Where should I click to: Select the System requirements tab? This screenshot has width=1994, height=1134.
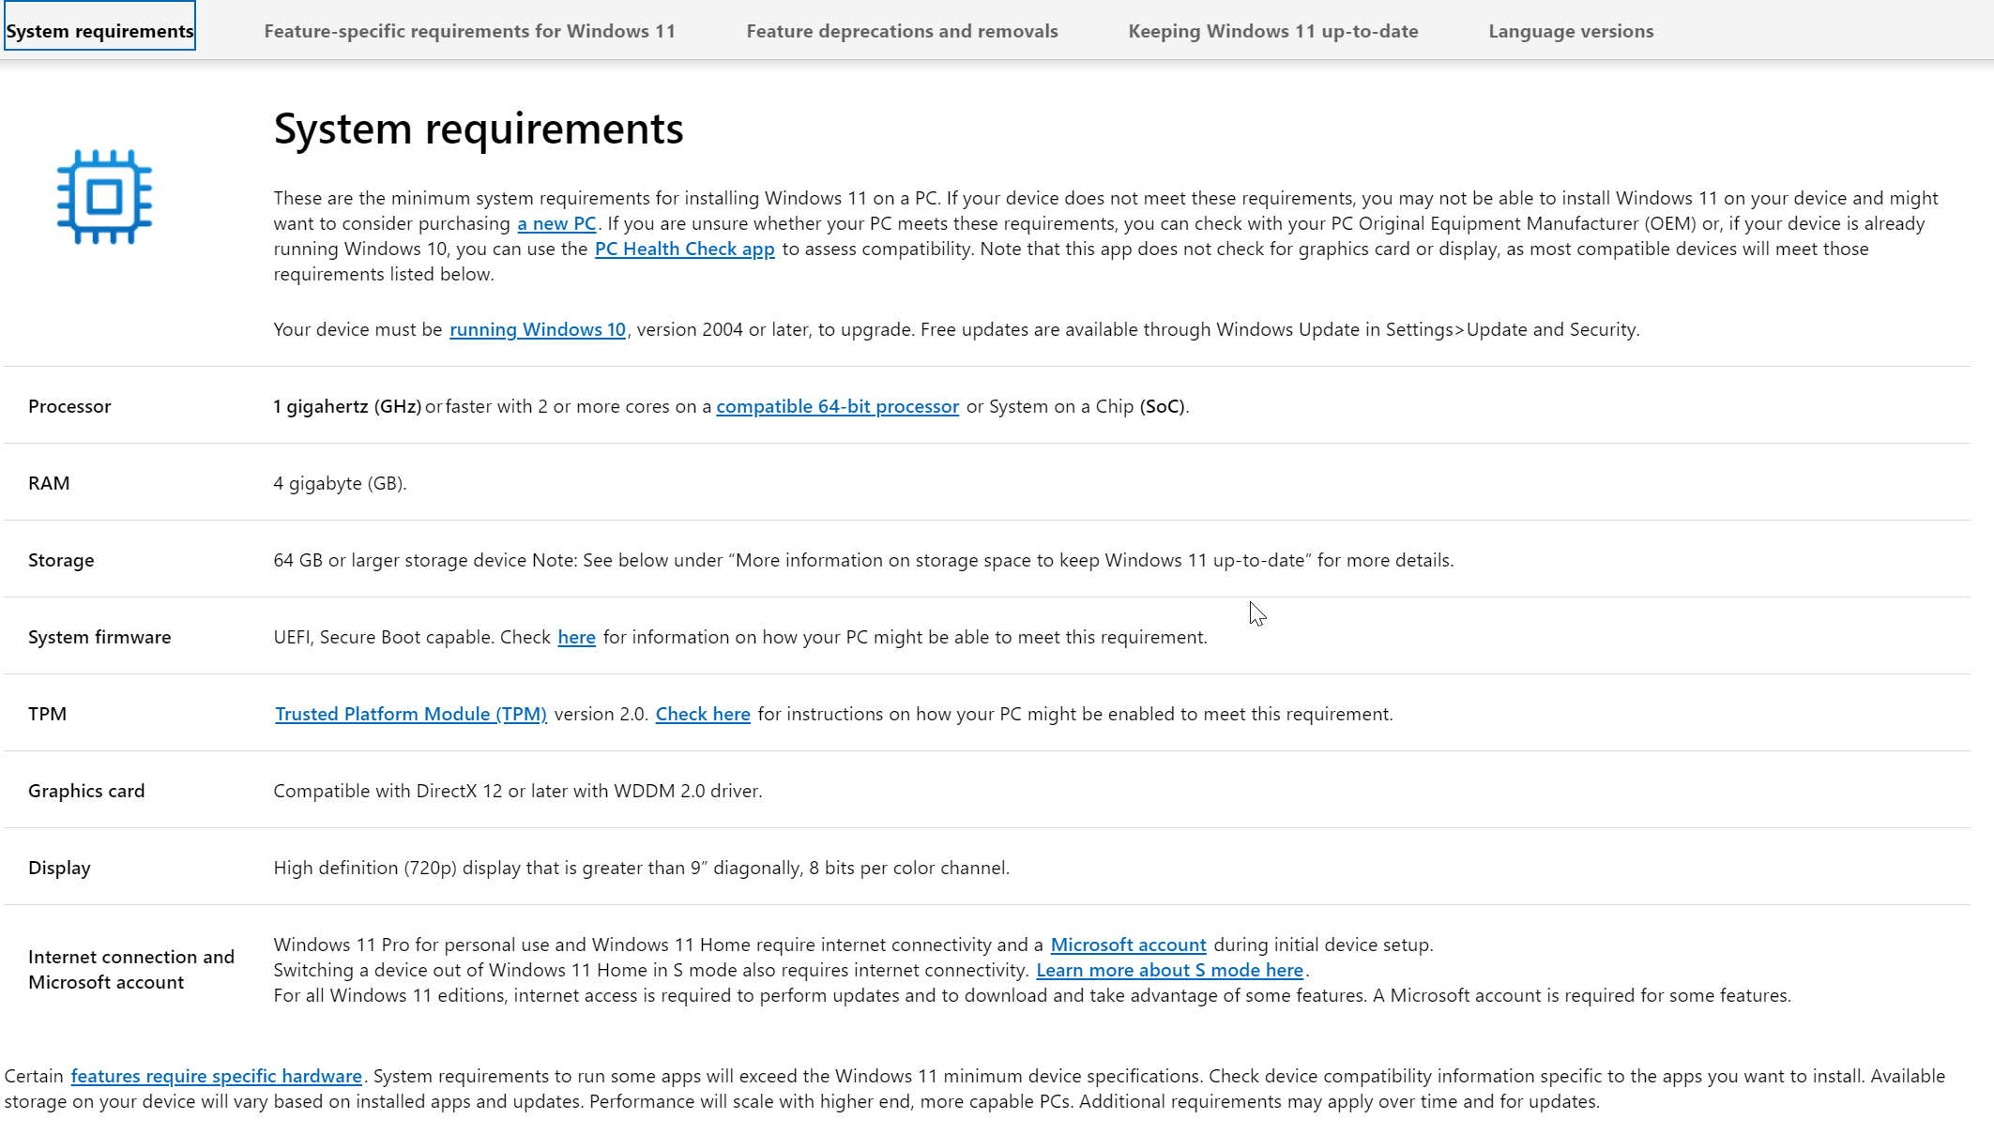[x=99, y=31]
